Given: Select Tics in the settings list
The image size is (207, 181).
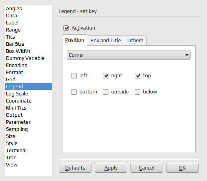Looking at the screenshot, I should click(x=28, y=37).
